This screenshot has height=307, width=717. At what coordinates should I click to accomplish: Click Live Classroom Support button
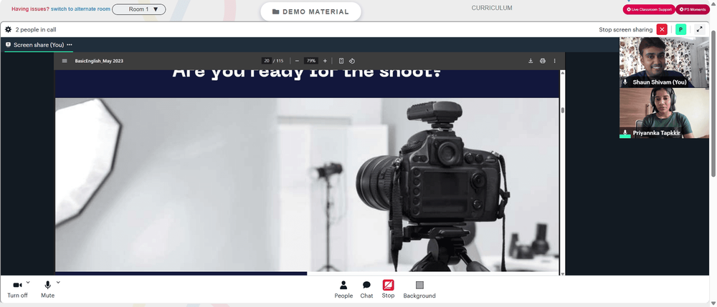(x=649, y=9)
